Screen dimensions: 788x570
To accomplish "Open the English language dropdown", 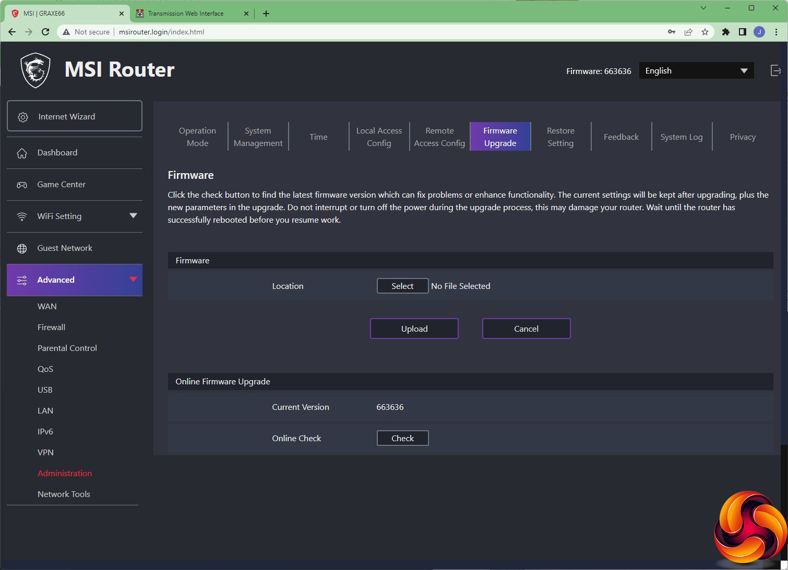I will (696, 71).
